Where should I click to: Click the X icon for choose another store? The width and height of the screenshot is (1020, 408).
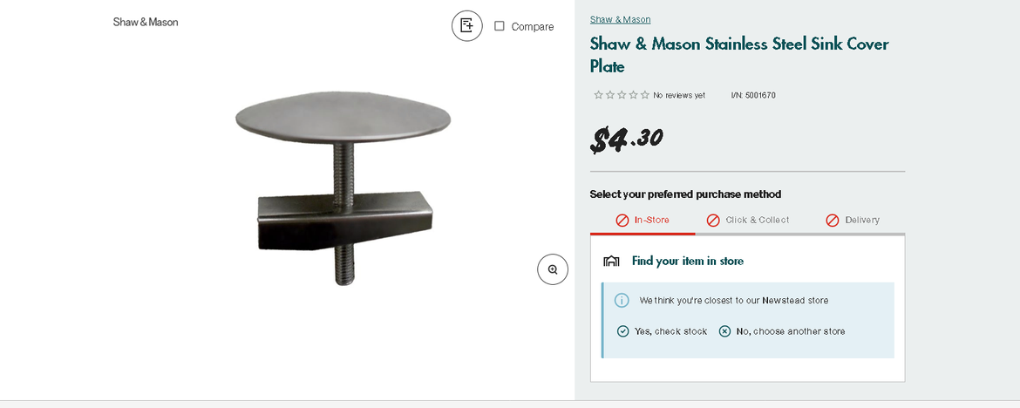(x=725, y=331)
